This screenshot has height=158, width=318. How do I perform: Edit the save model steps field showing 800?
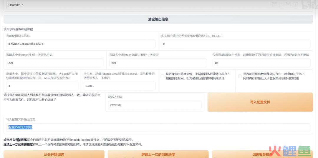[x=158, y=63]
